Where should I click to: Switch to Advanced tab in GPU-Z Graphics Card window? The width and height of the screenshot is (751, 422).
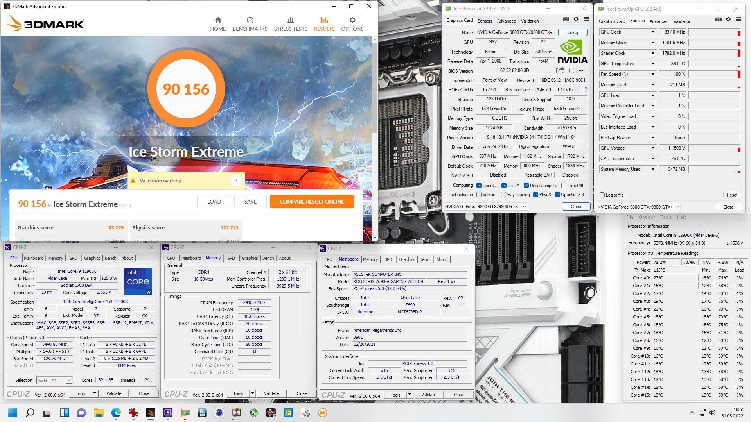(507, 21)
